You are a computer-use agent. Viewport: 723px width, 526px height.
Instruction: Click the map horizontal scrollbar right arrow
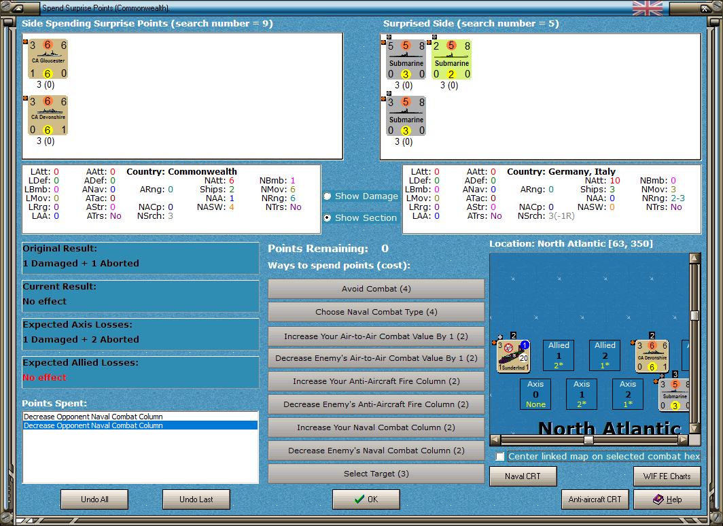pyautogui.click(x=684, y=440)
